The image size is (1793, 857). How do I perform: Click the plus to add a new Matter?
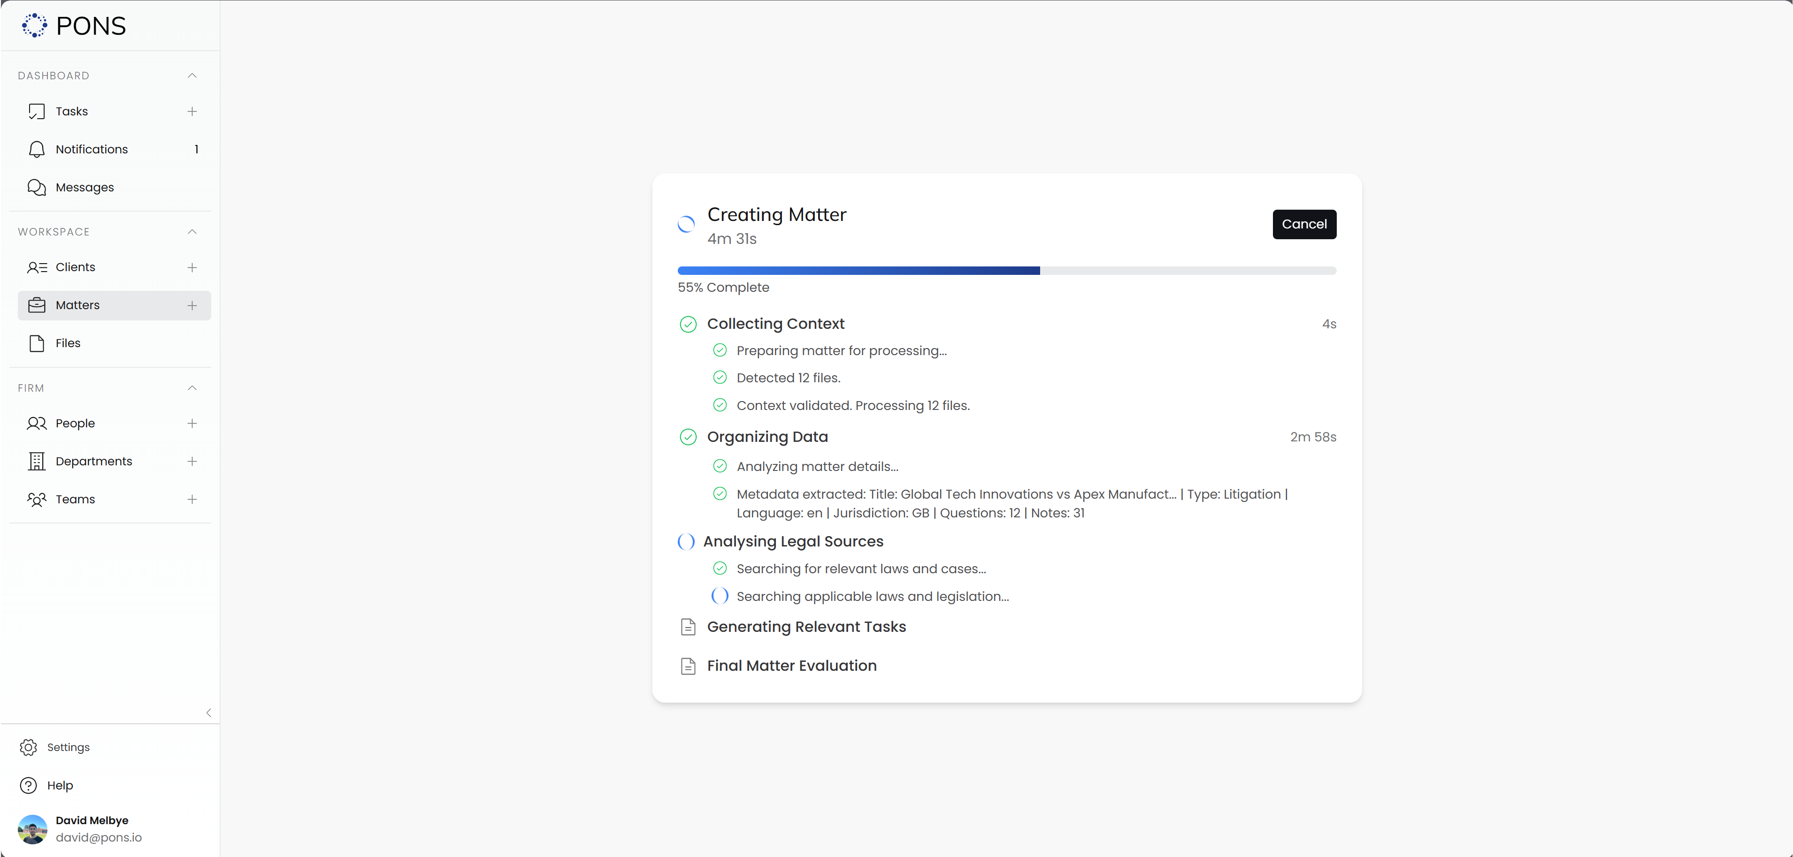pos(193,305)
